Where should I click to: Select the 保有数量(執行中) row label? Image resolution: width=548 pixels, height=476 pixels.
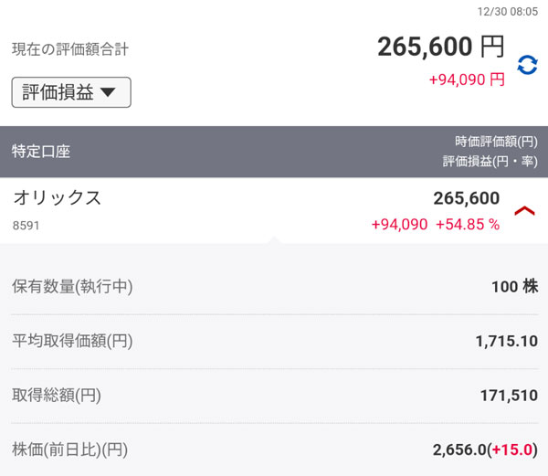coord(72,287)
